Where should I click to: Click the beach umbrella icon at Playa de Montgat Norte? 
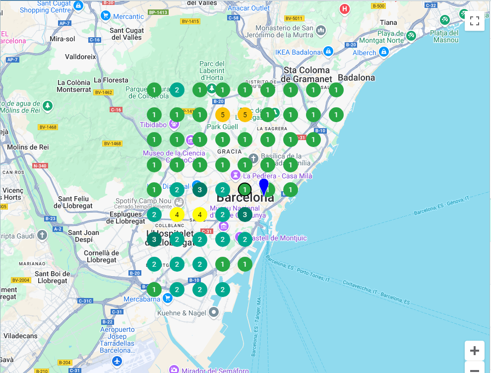[411, 36]
